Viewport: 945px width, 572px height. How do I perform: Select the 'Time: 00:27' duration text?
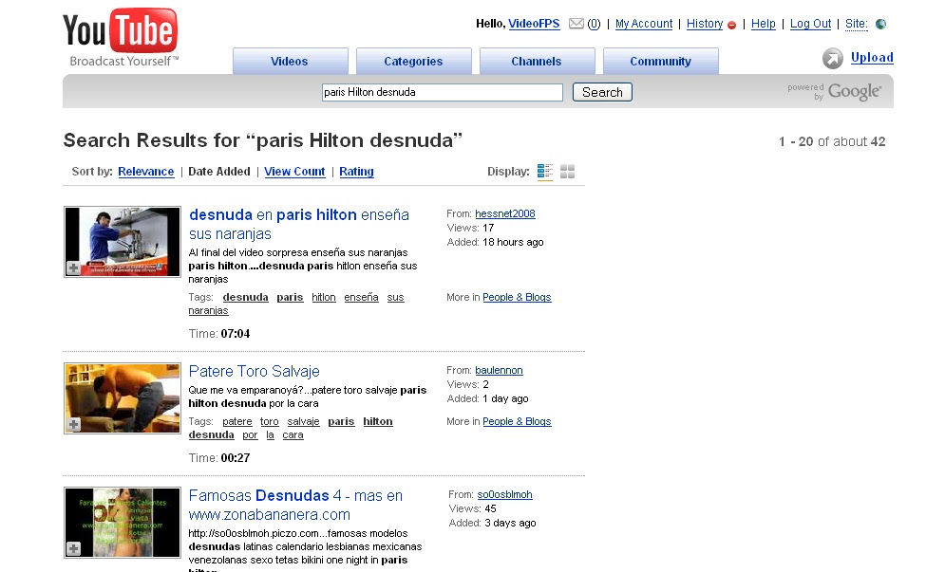point(219,457)
